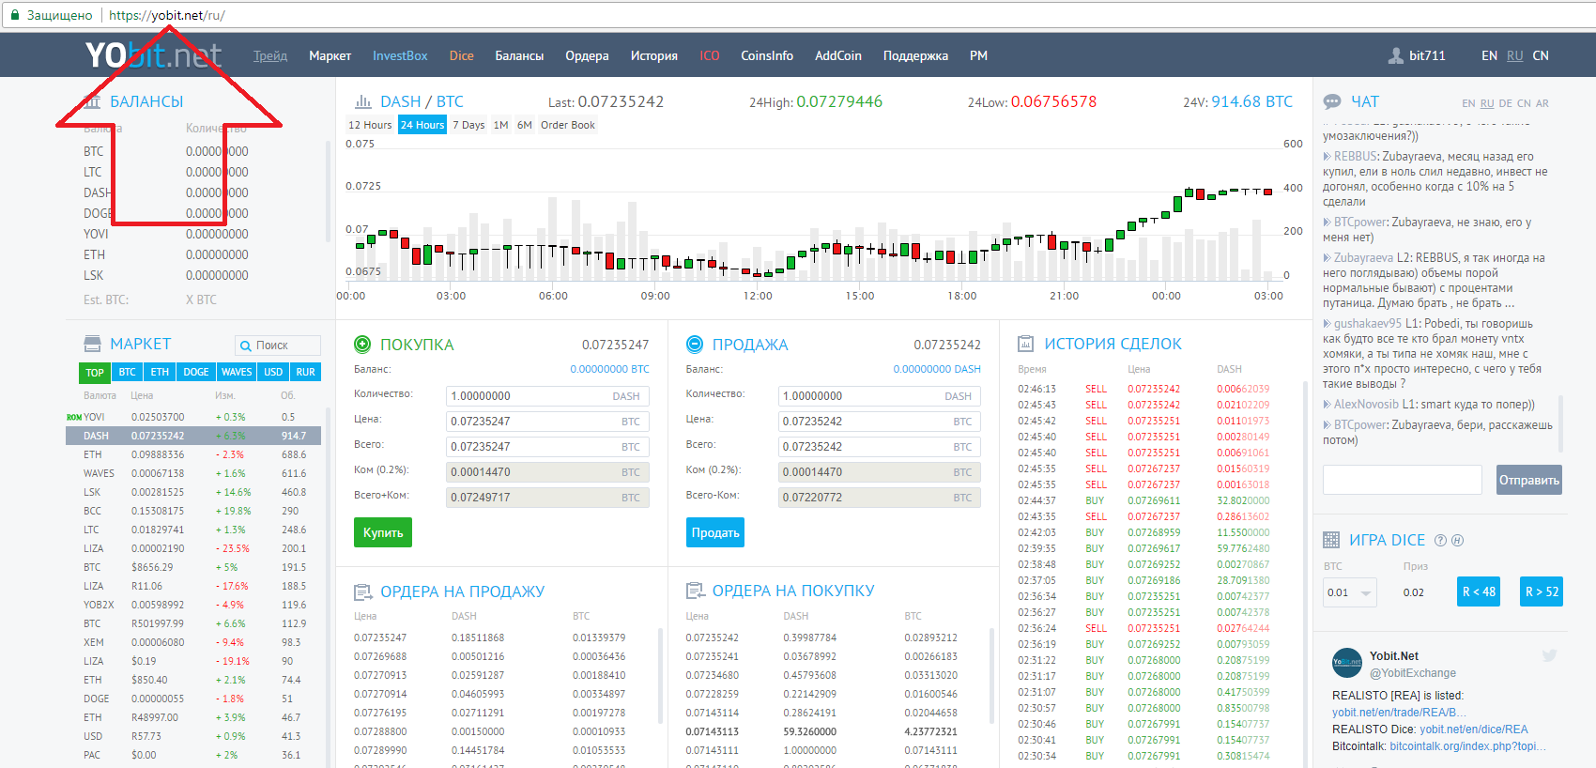This screenshot has height=768, width=1596.
Task: Click the Yobit.Net Twitter avatar
Action: (1347, 663)
